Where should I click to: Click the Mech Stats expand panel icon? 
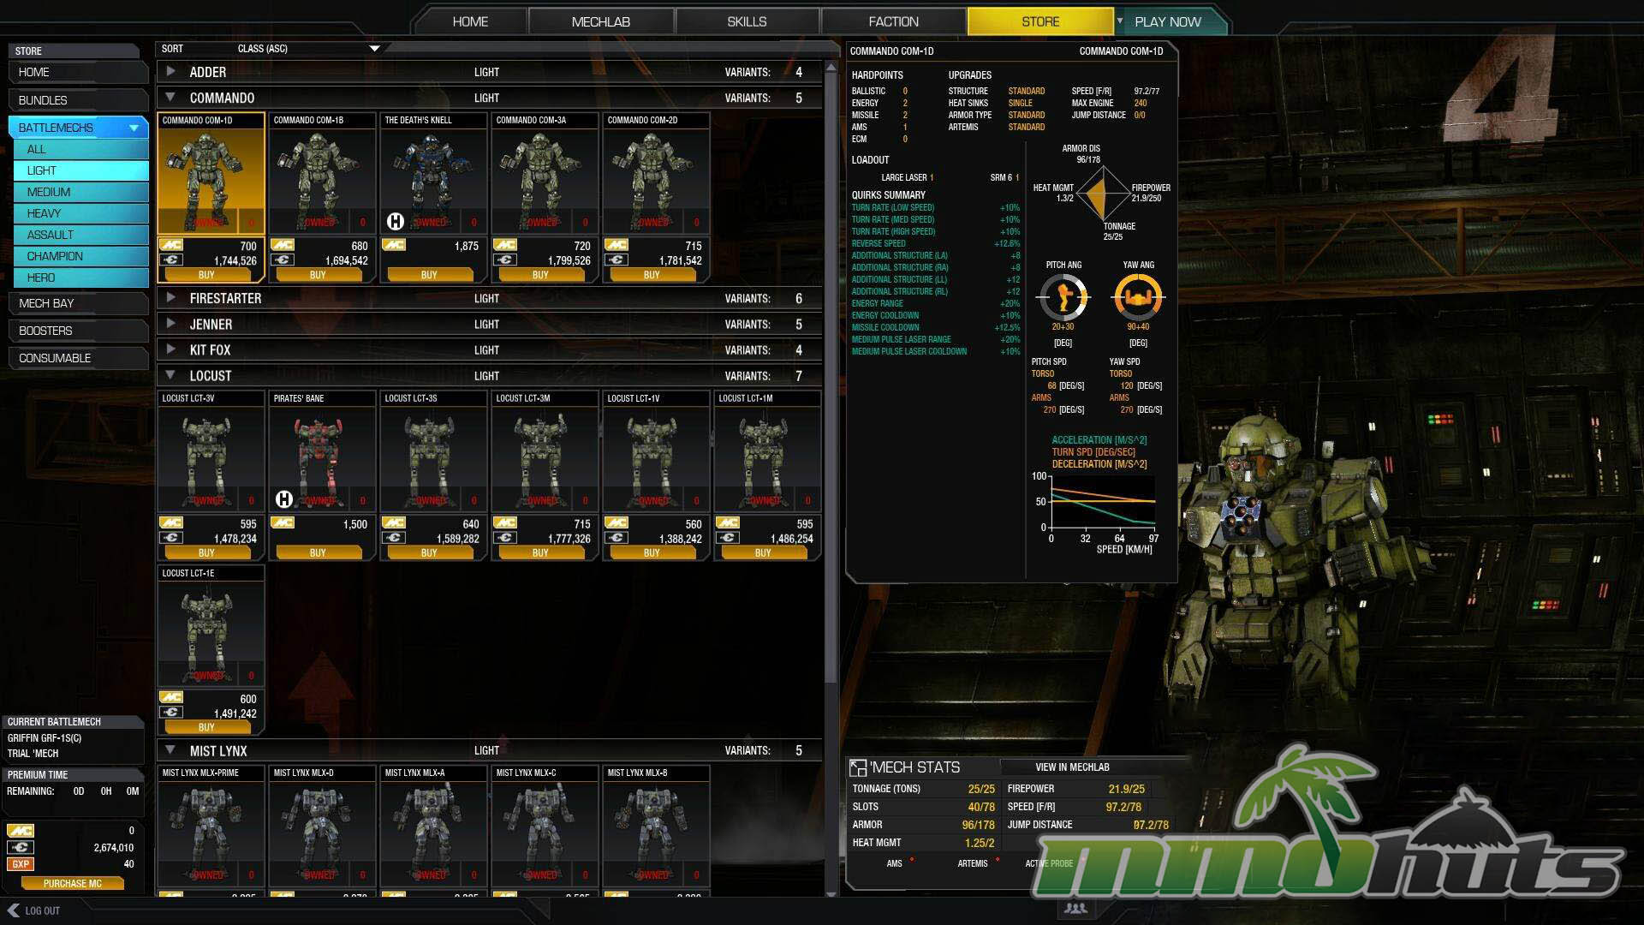[x=857, y=768]
